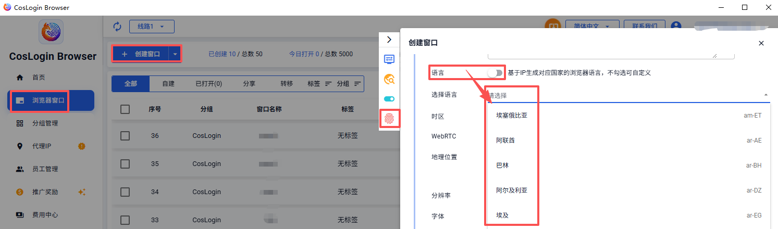Click the 联系我们 contact us button
The width and height of the screenshot is (778, 229).
click(x=645, y=26)
